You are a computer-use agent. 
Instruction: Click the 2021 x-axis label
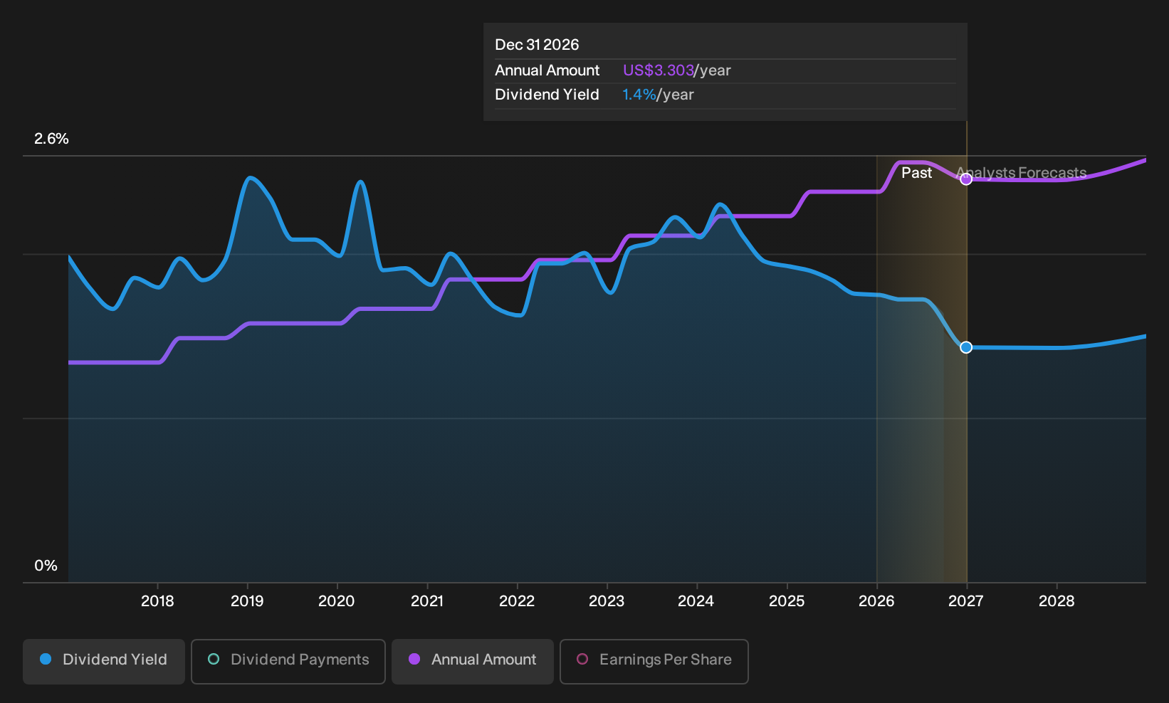pyautogui.click(x=427, y=601)
